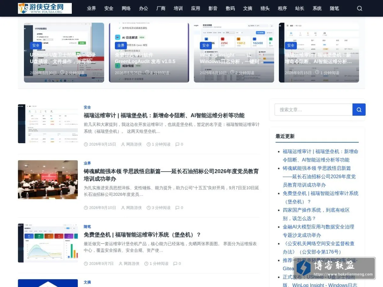Screen dimensions: 383x287
Task: Open the 办公 navigation menu
Action: (x=144, y=8)
